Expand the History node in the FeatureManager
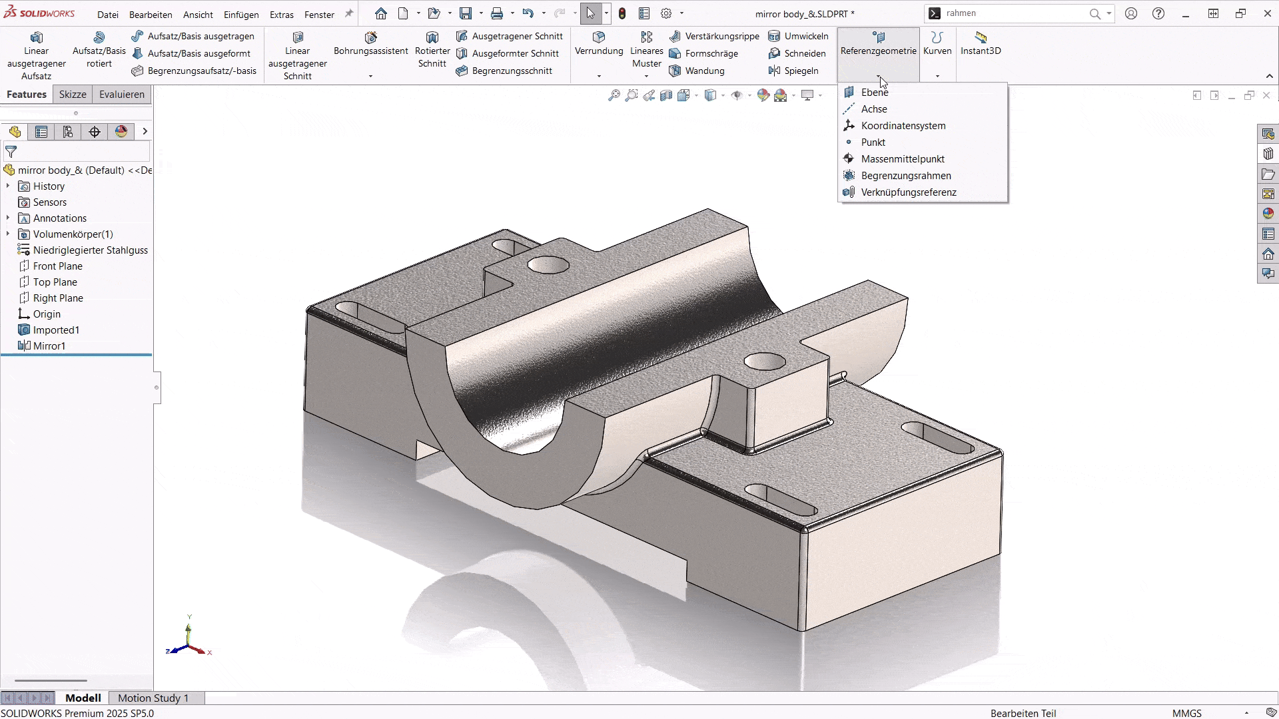 point(7,186)
